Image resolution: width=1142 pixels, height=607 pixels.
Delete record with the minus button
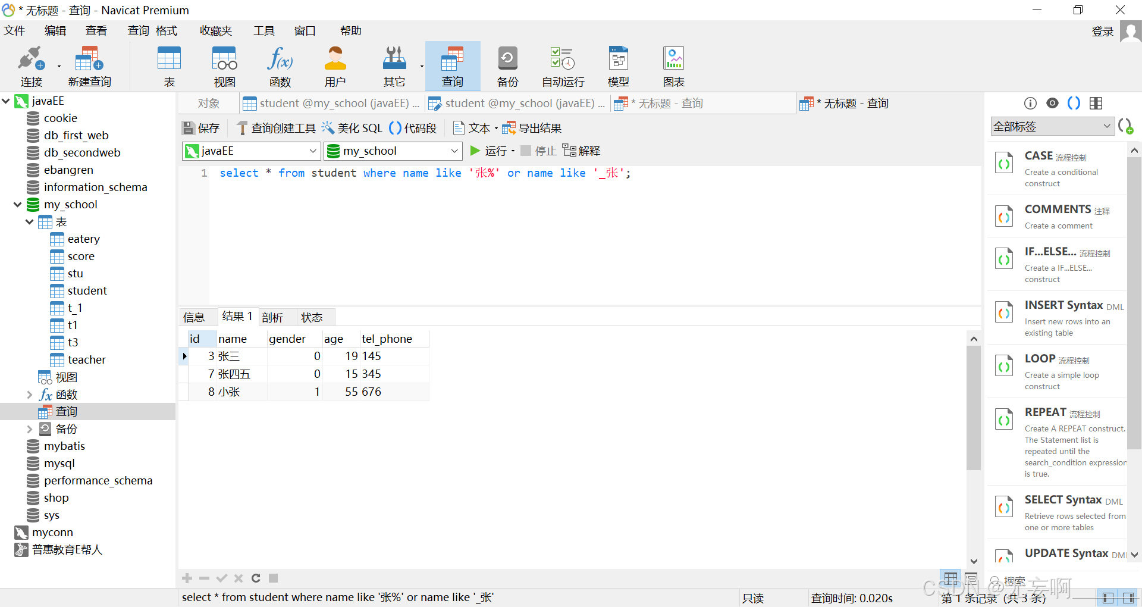[204, 578]
